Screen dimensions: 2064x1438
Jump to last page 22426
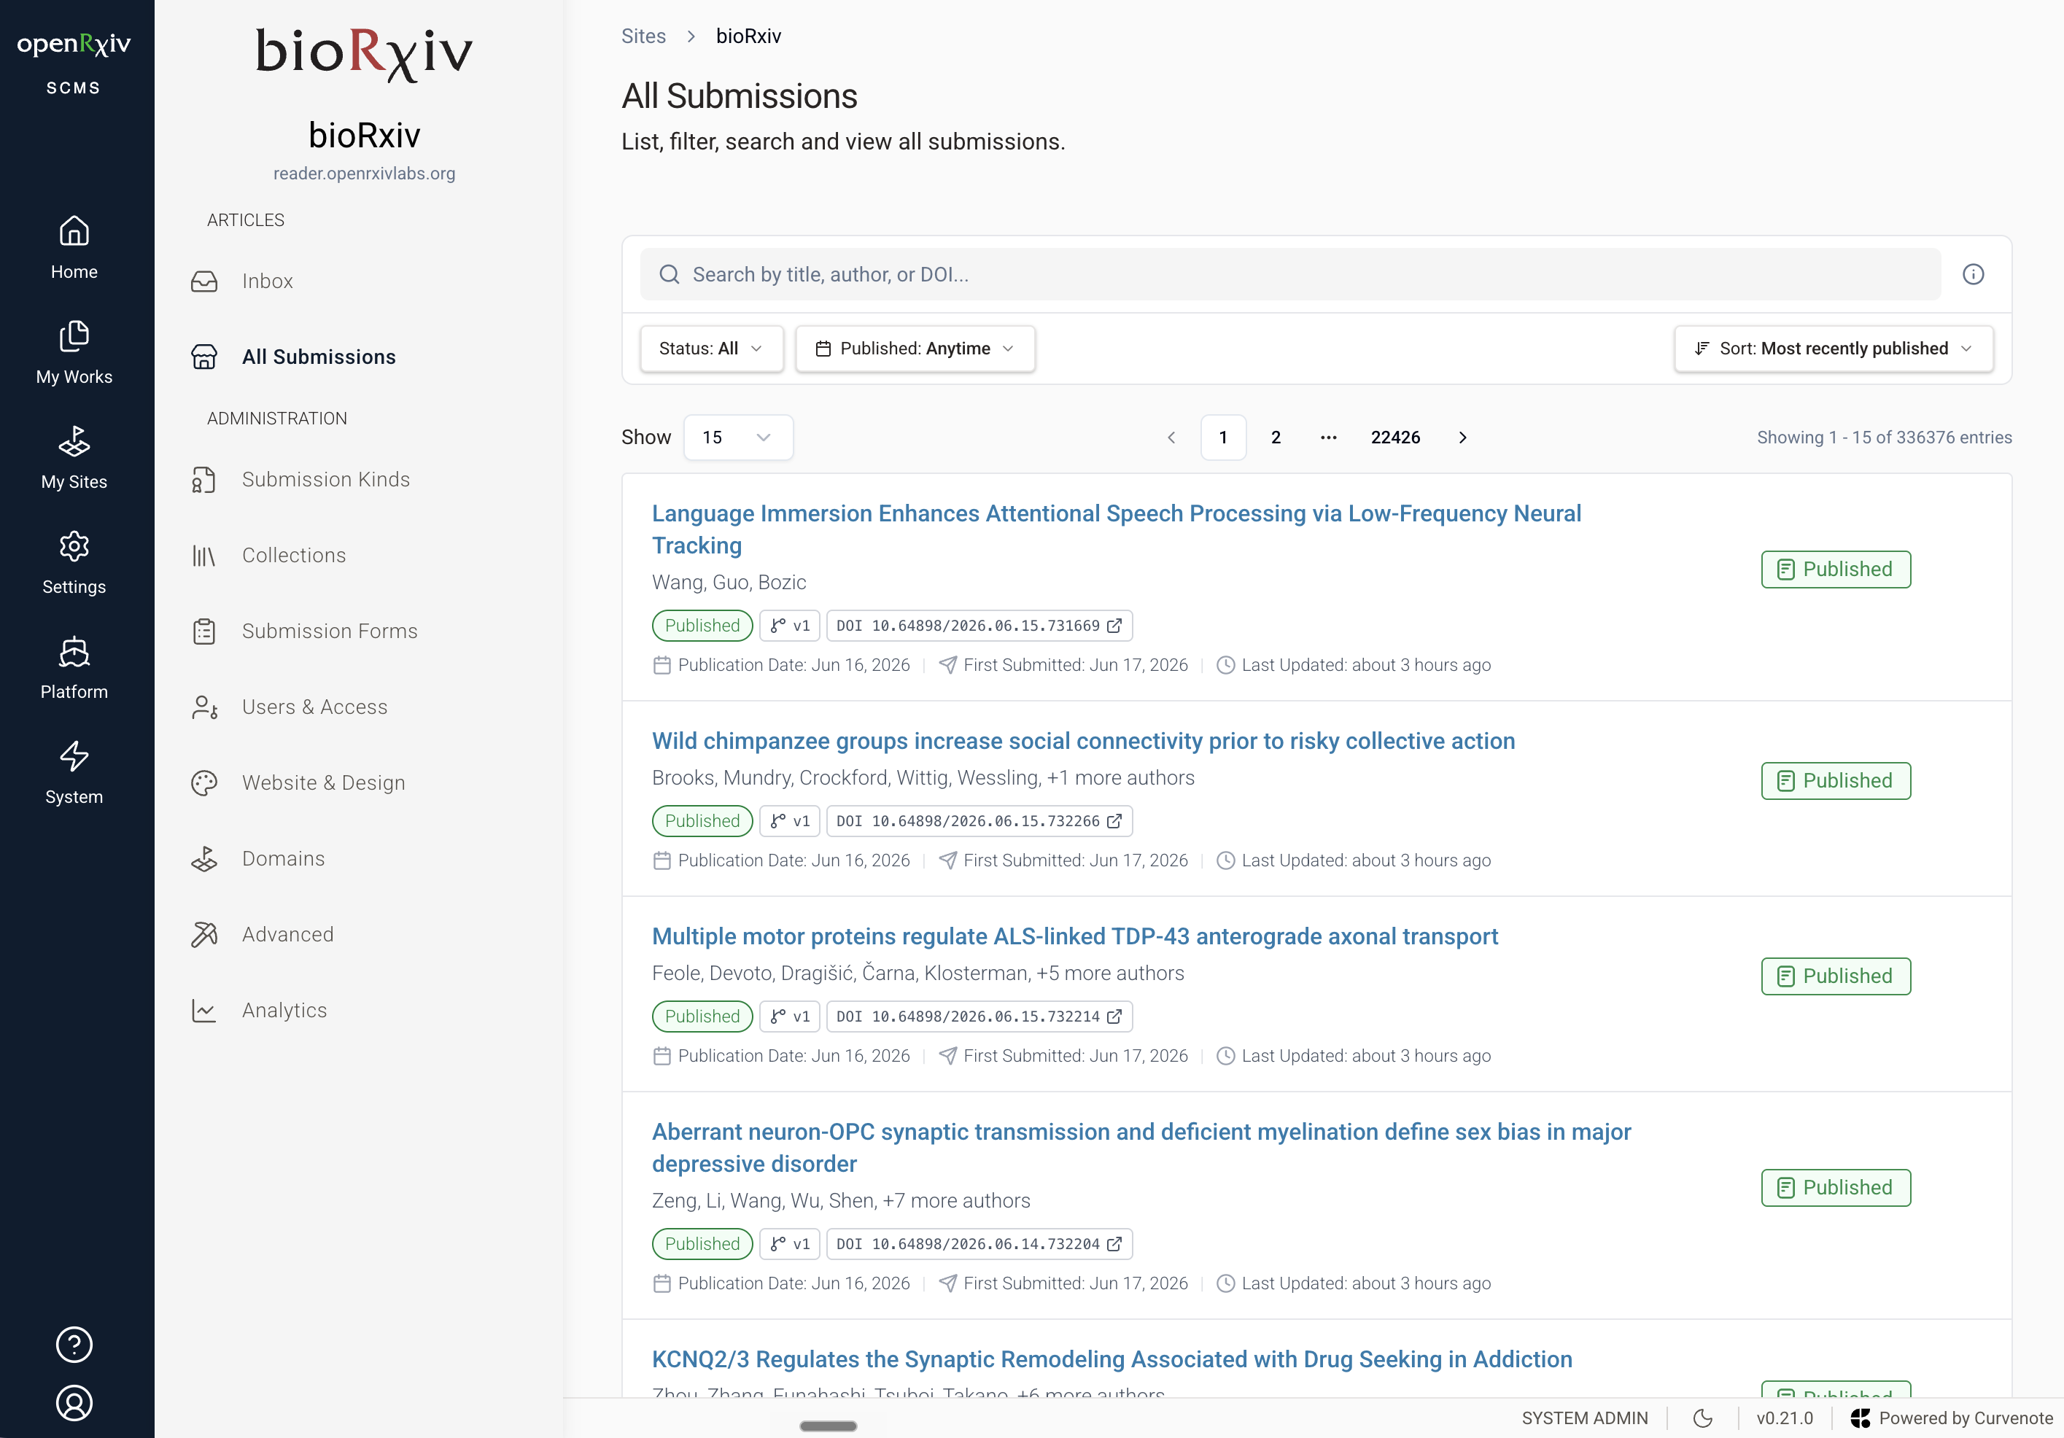(1395, 438)
